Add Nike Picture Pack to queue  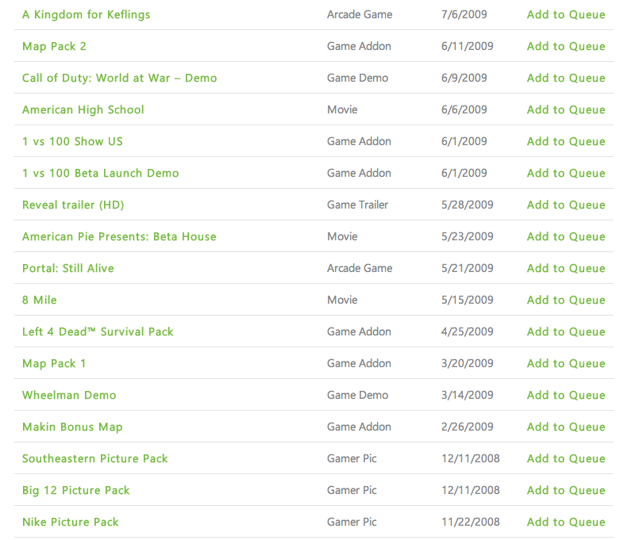pyautogui.click(x=566, y=522)
